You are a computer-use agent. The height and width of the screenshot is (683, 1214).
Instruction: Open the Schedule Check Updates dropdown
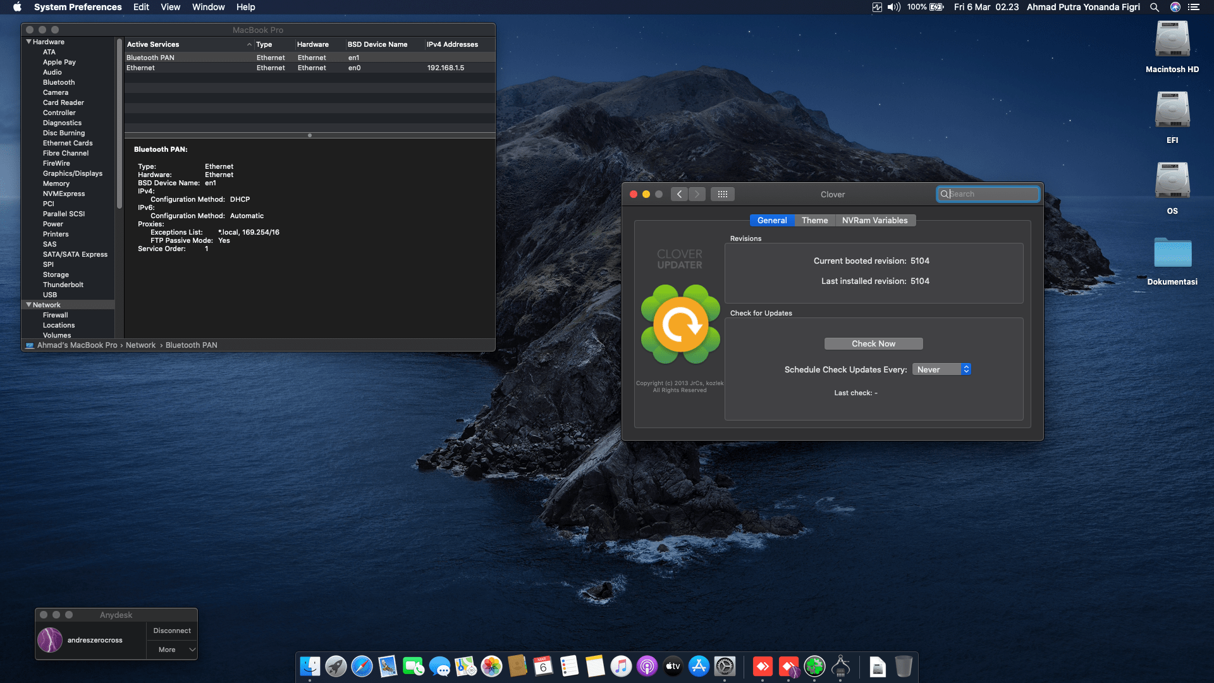(941, 369)
